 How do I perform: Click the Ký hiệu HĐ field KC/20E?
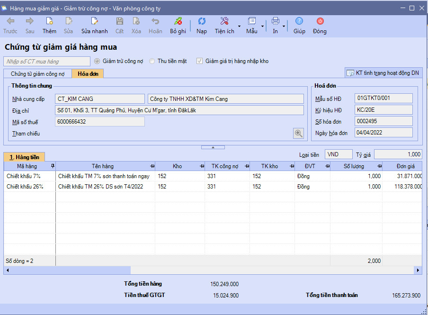point(383,110)
